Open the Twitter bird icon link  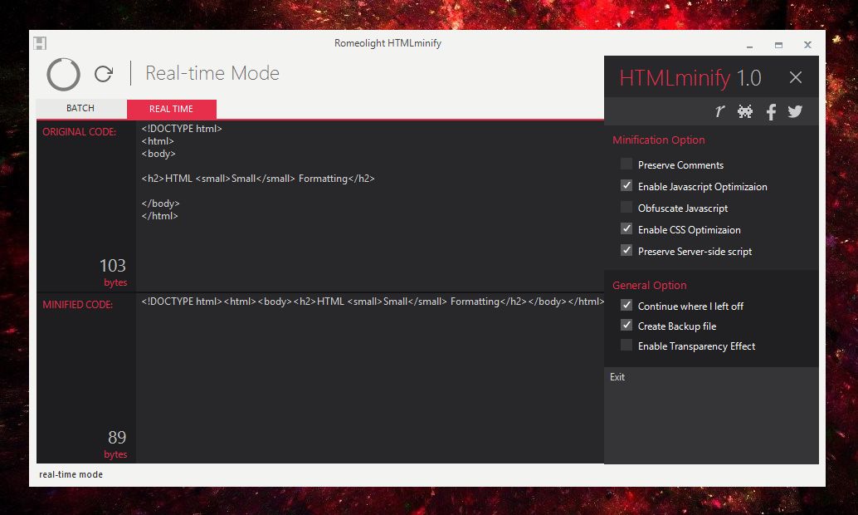click(x=795, y=112)
